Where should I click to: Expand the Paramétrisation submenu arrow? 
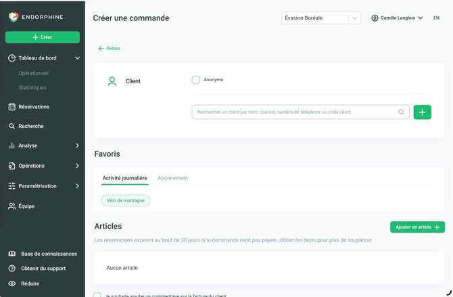pos(77,186)
